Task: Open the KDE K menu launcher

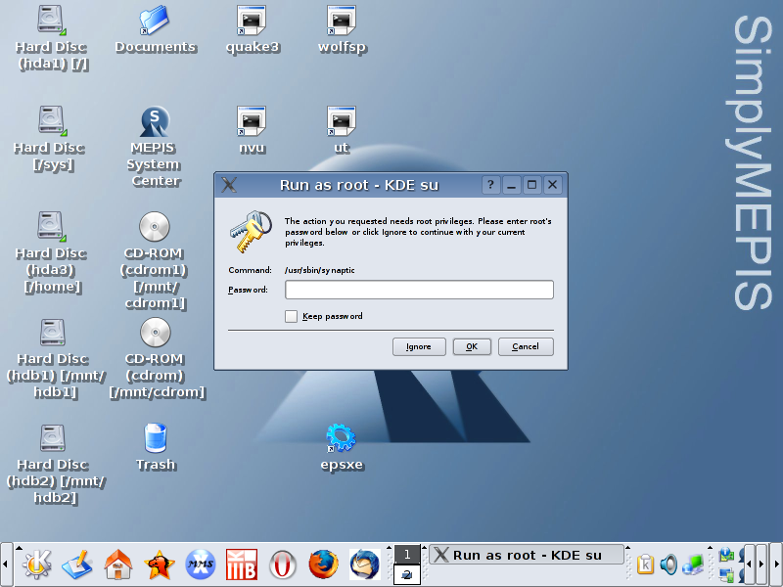Action: (x=37, y=564)
